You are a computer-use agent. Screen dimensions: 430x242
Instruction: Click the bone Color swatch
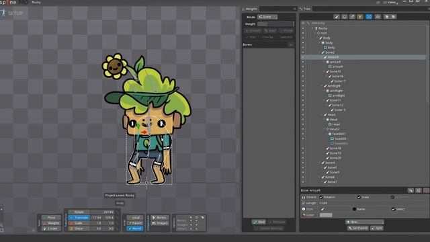point(326,215)
